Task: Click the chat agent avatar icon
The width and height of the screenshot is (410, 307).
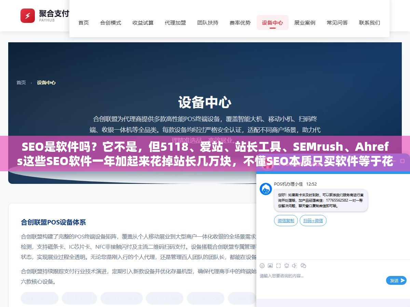Action: [265, 189]
